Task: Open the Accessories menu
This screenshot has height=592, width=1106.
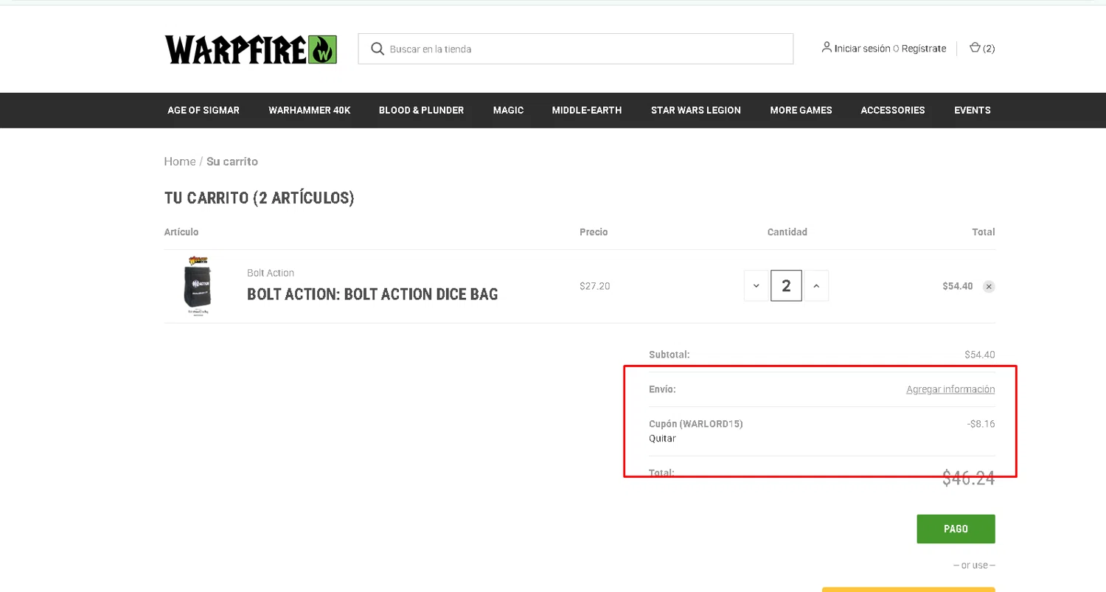Action: (x=893, y=110)
